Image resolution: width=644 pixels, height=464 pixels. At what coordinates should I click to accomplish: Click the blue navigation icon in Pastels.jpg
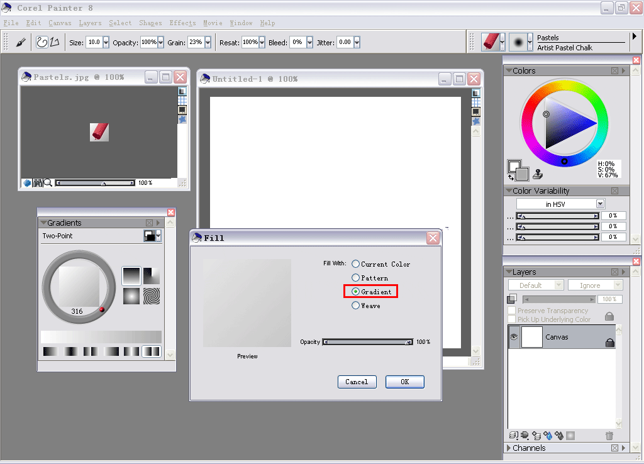click(27, 183)
